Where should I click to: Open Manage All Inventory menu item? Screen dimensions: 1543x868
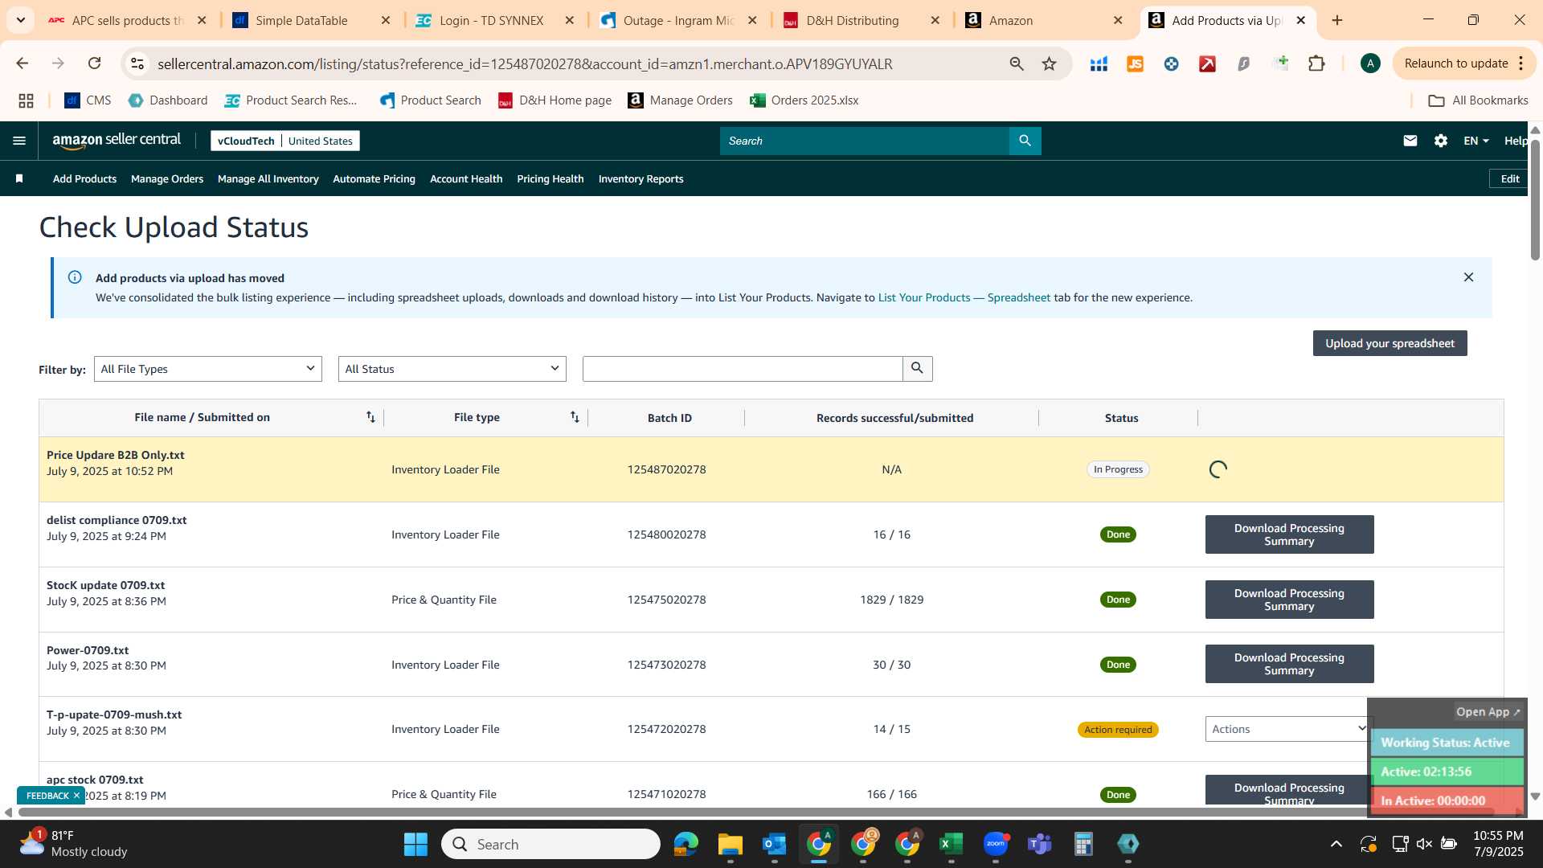(268, 178)
